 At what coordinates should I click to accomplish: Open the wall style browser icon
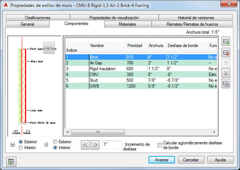(x=226, y=84)
